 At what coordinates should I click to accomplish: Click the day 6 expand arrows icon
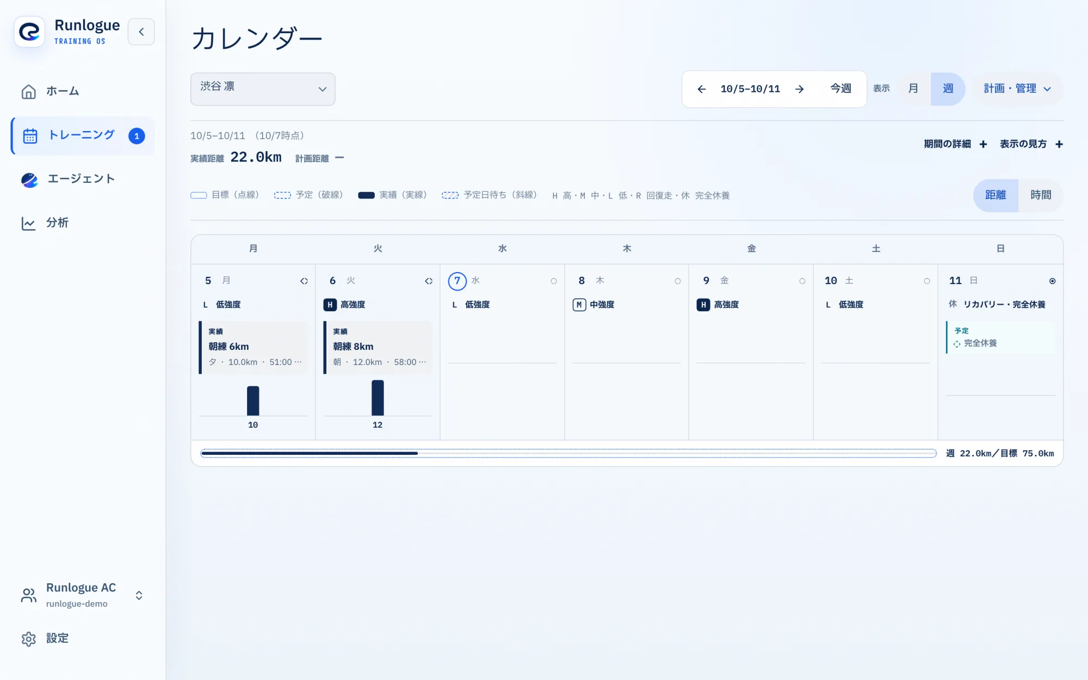[429, 281]
